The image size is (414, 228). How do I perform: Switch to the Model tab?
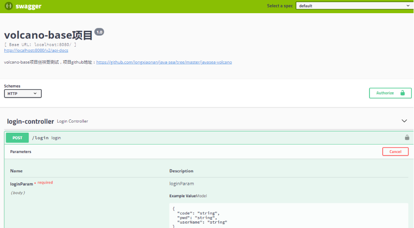point(201,196)
